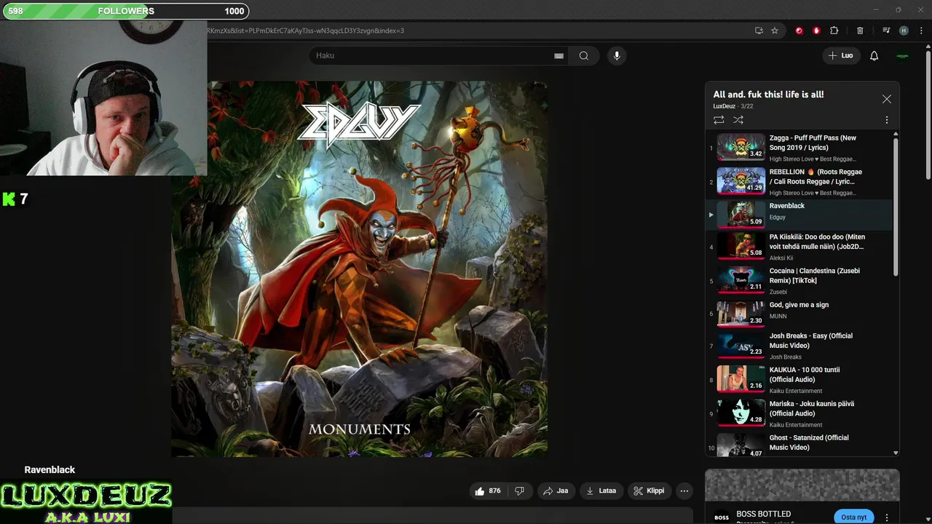This screenshot has height=524, width=932.
Task: Select Ghost - Satanized playlist item
Action: [x=799, y=444]
